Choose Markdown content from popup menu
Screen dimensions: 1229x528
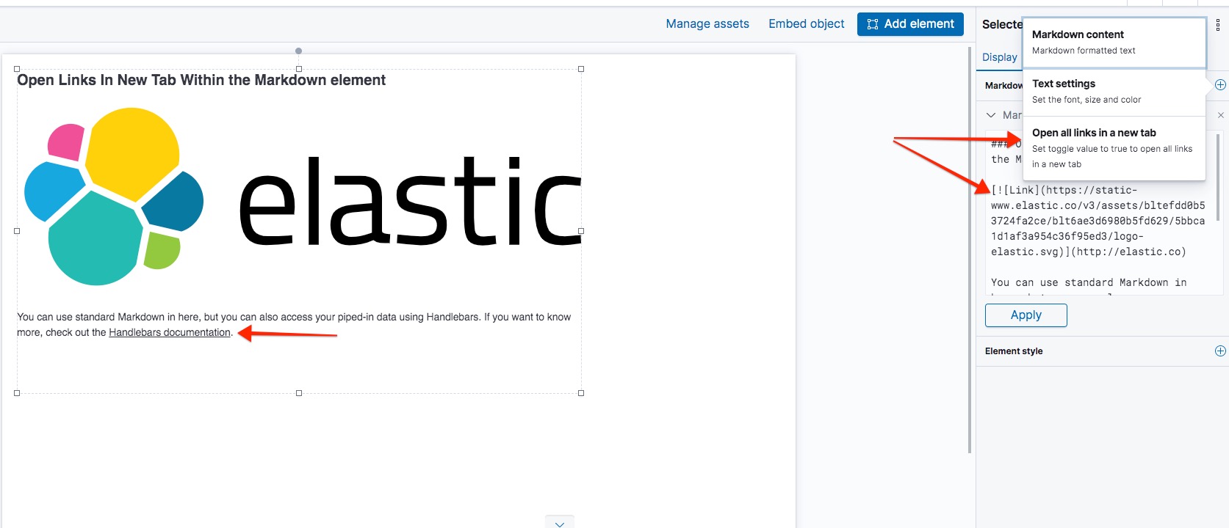(1114, 43)
